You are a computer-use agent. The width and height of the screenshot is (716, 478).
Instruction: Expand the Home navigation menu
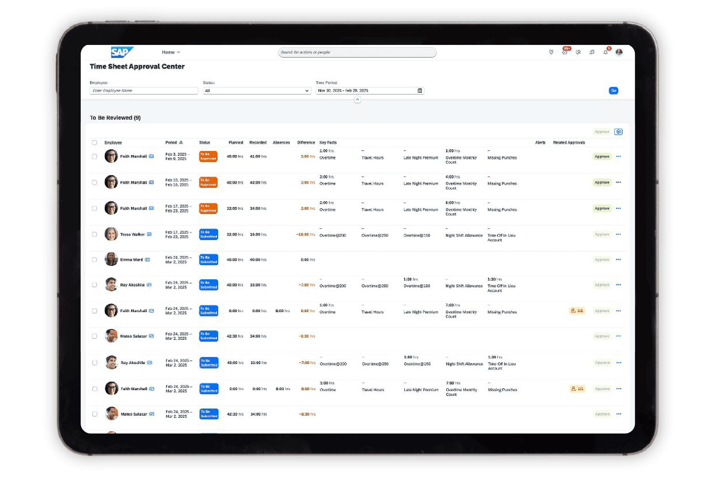(171, 52)
